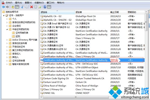The image size is (150, 100).
Task: Sort by the 颁发给 column header
Action: (x=57, y=12)
